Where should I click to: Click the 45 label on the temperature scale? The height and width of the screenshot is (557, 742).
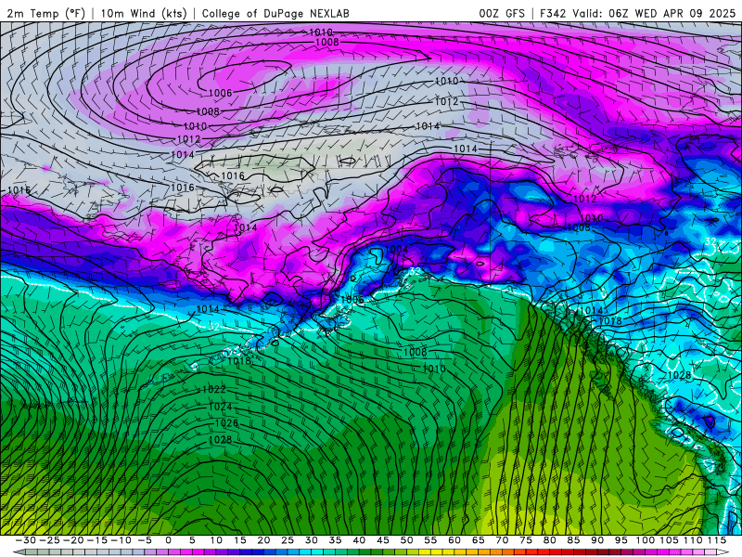coord(383,540)
